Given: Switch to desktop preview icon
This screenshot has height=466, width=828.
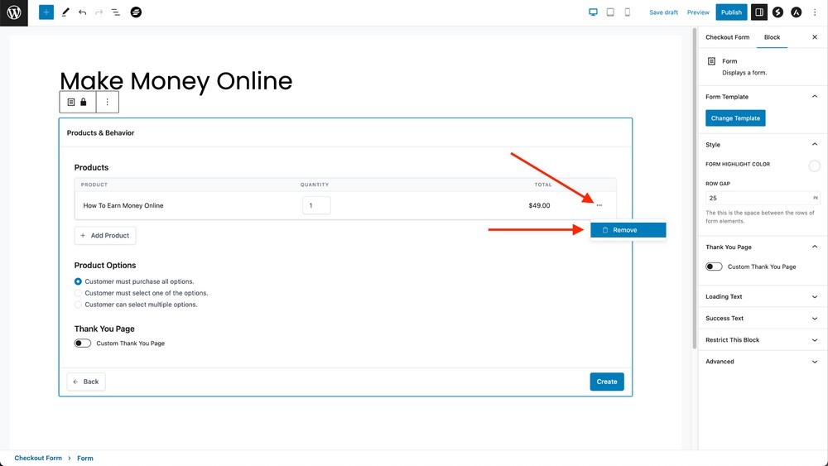Looking at the screenshot, I should pos(593,12).
